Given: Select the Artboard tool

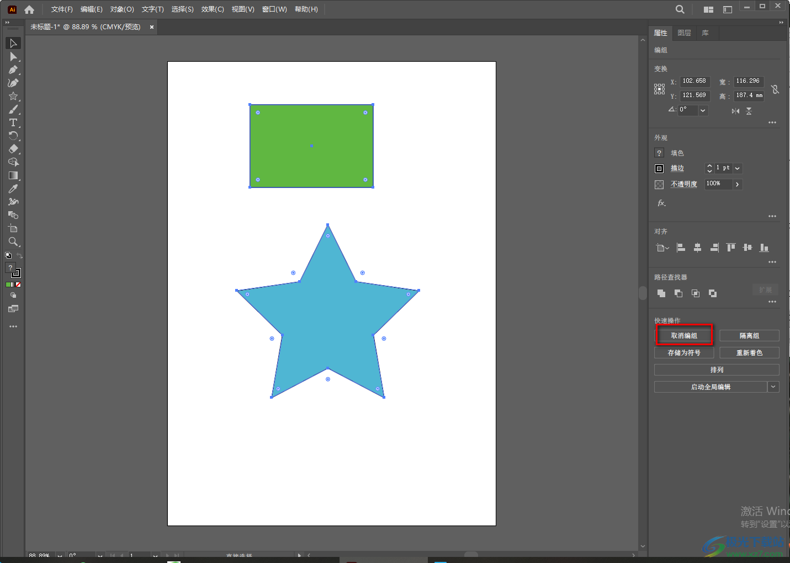Looking at the screenshot, I should 13,228.
